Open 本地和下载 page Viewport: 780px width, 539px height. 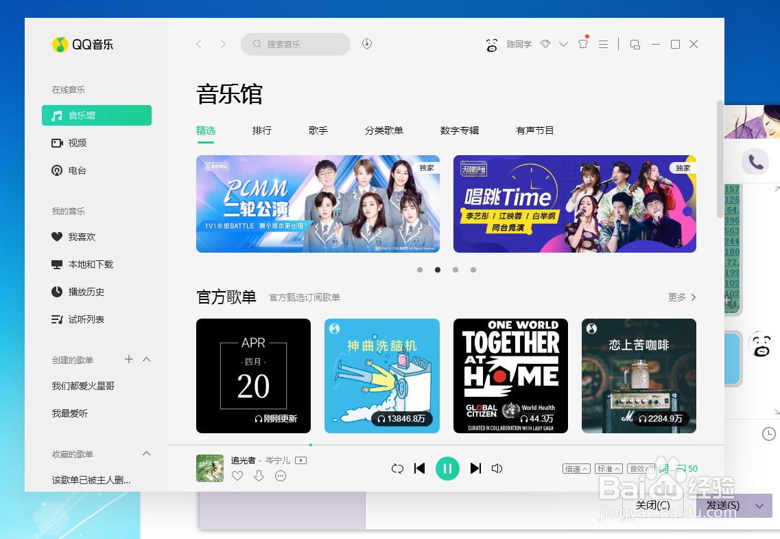82,264
